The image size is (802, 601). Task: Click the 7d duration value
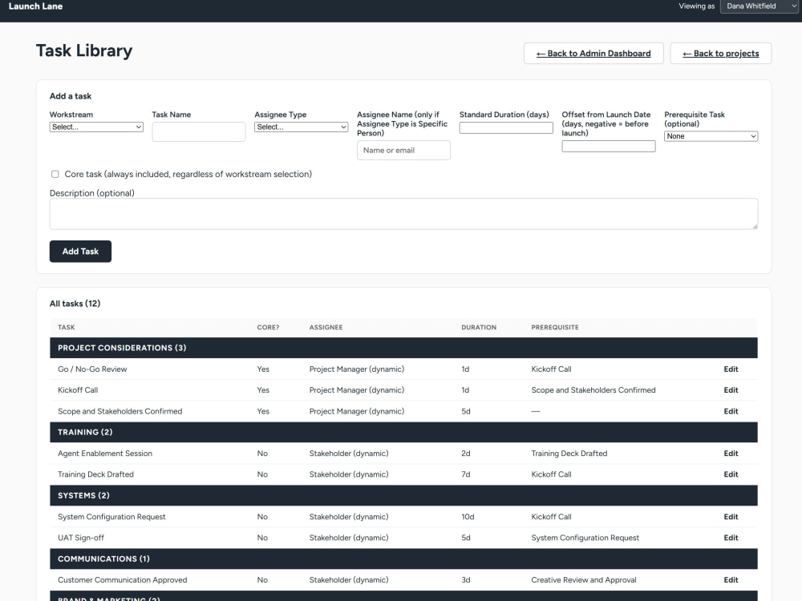465,474
